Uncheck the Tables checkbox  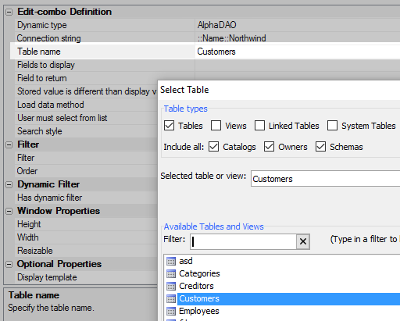pos(170,126)
